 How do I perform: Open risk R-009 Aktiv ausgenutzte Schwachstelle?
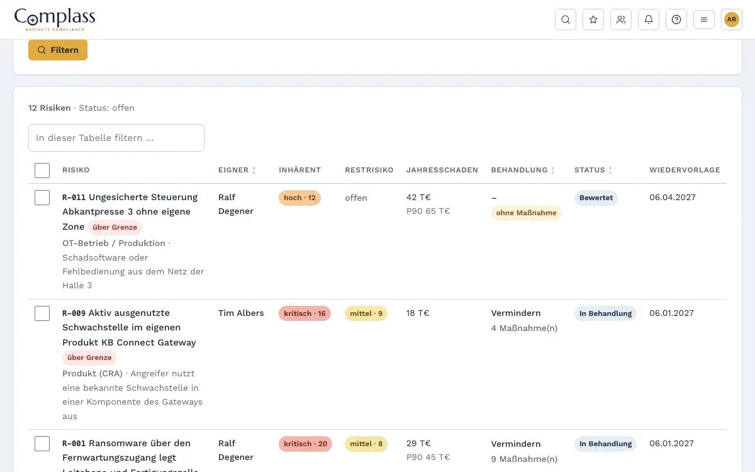coord(130,327)
